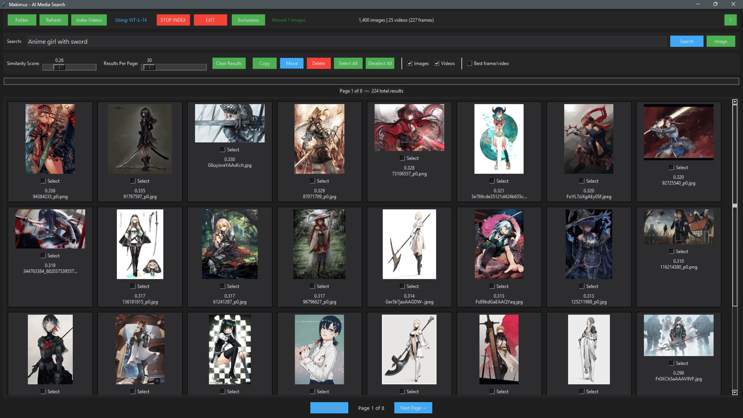
Task: Enable the Best frame/video checkbox
Action: (470, 63)
